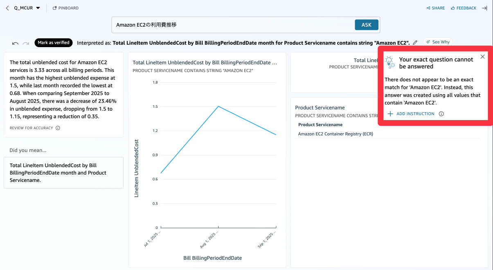
Task: Click info icon beside Review for Accuracy
Action: (x=58, y=128)
